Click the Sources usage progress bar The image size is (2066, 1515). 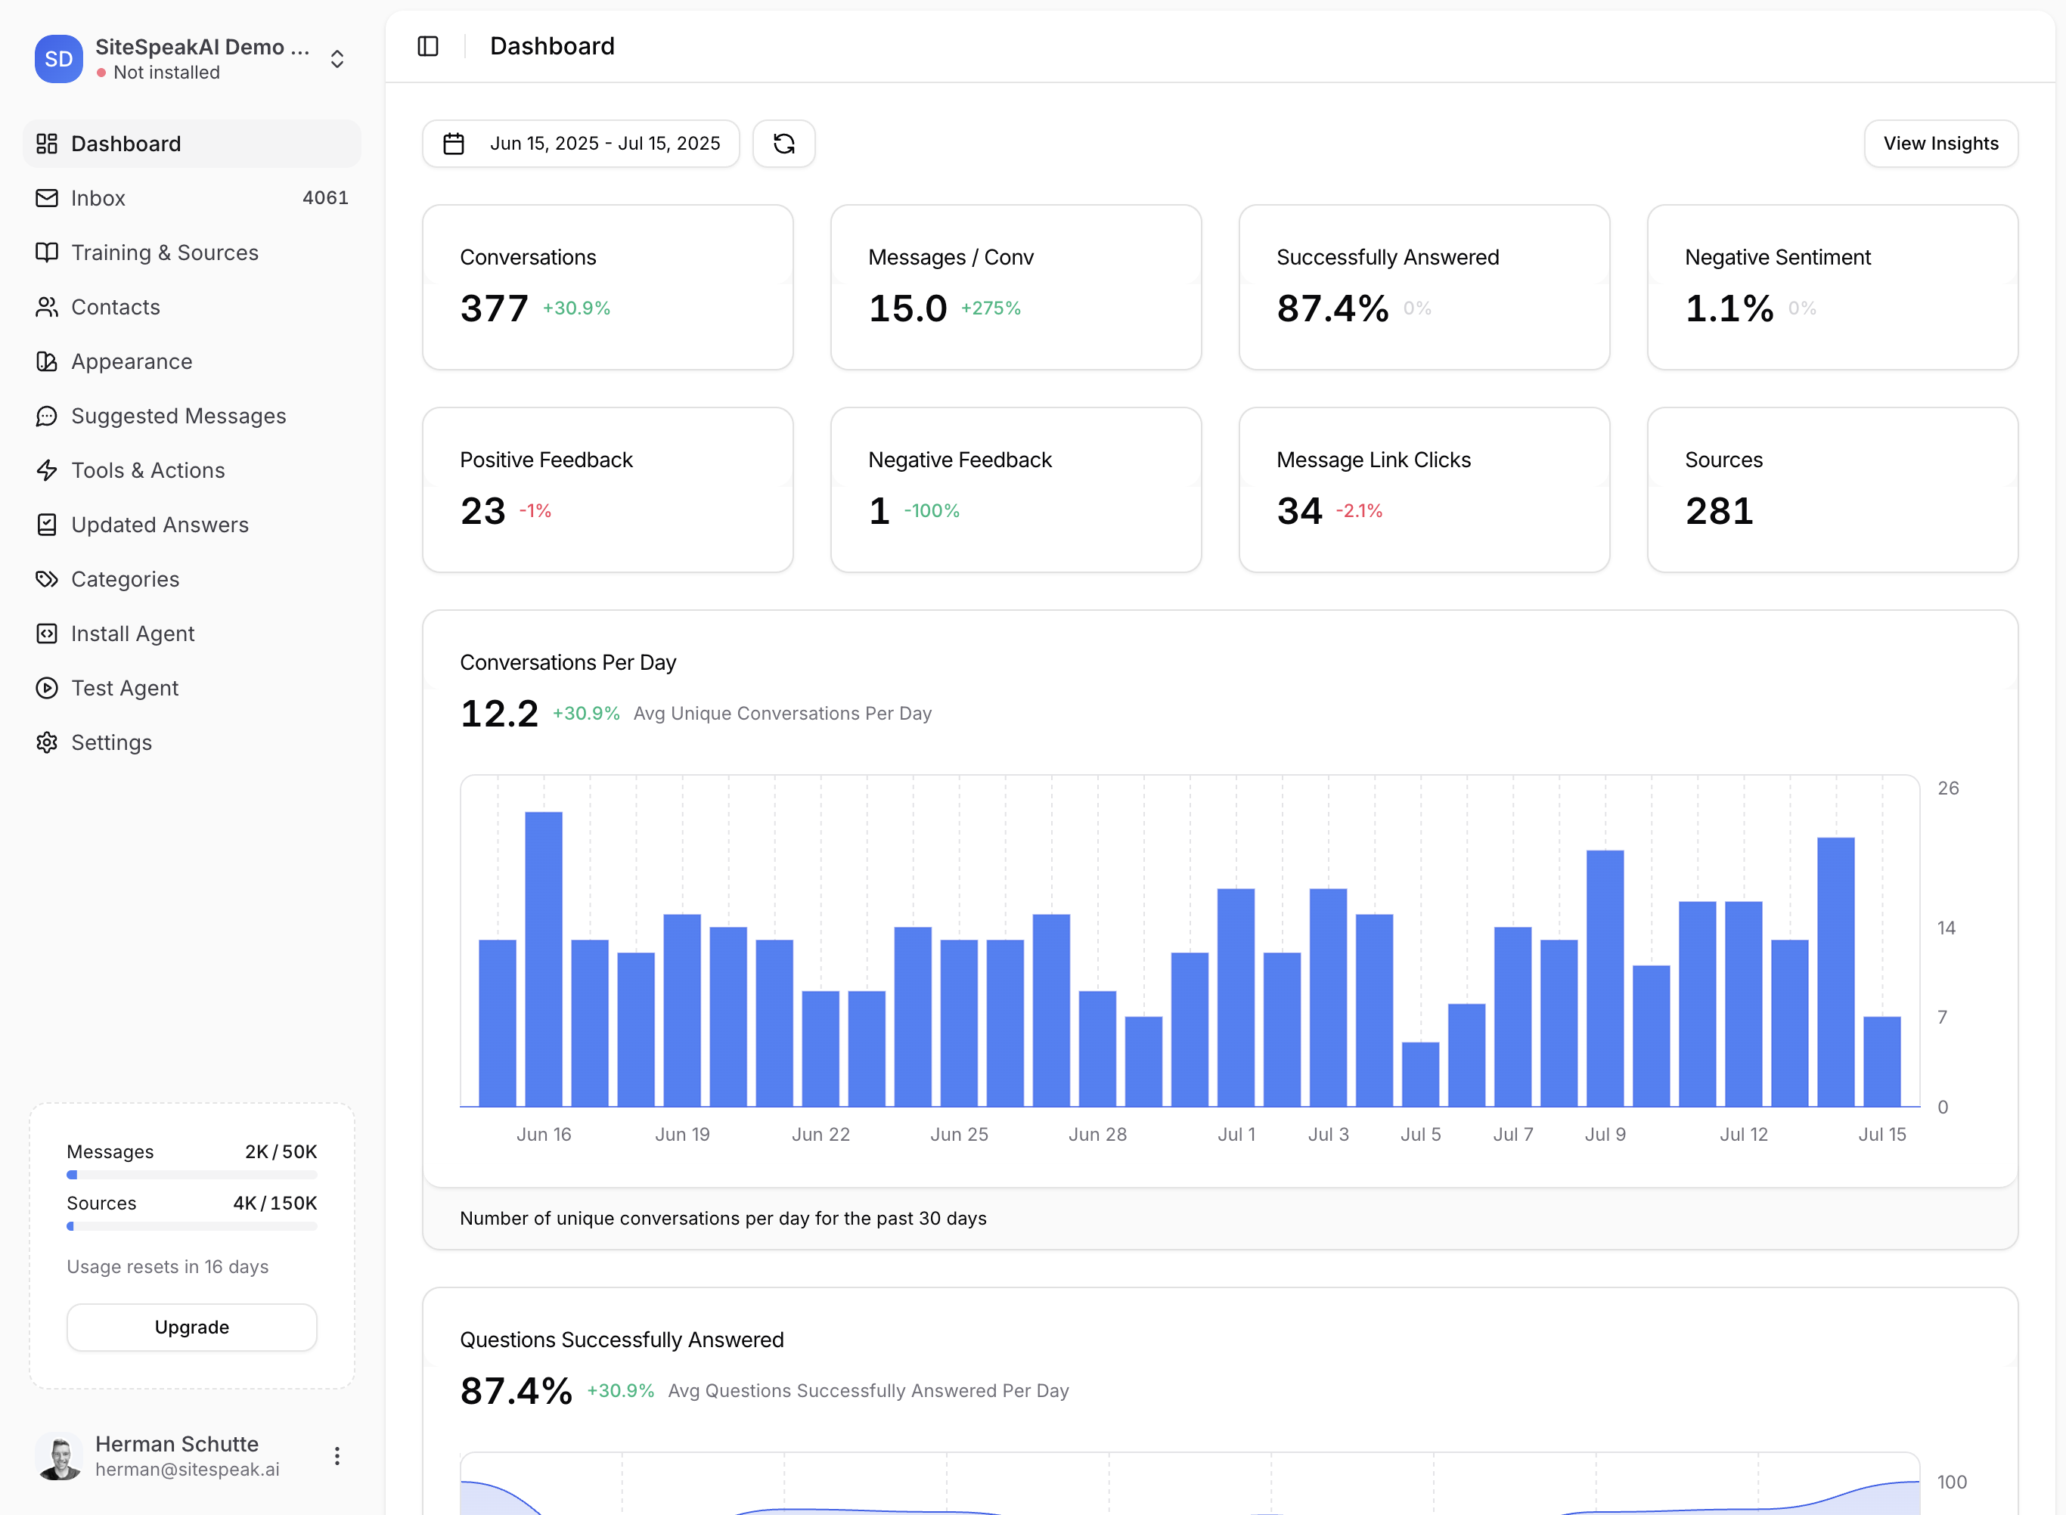pos(192,1226)
